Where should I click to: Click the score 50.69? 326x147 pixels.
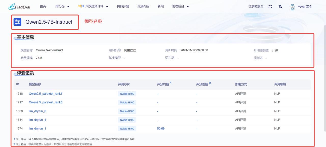tap(161, 128)
